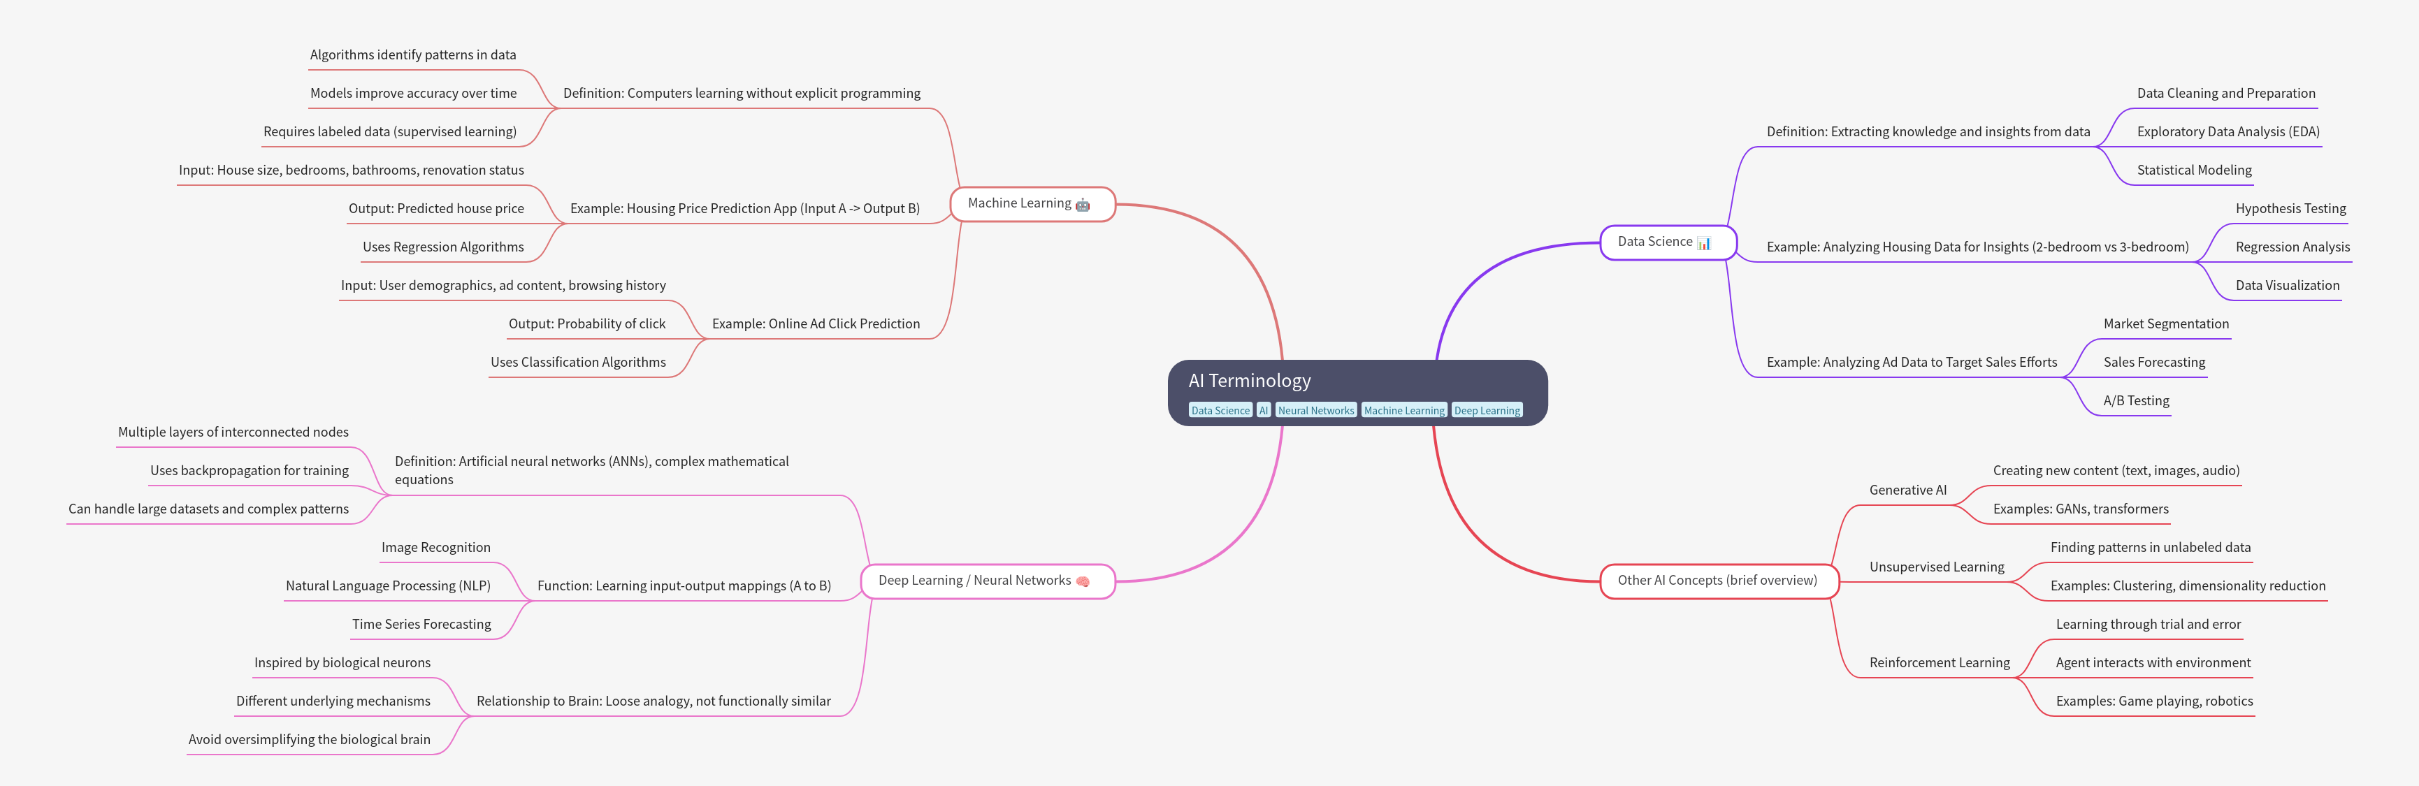2419x786 pixels.
Task: Click 'Can handle large datasets and complex patterns'
Action: click(x=208, y=509)
